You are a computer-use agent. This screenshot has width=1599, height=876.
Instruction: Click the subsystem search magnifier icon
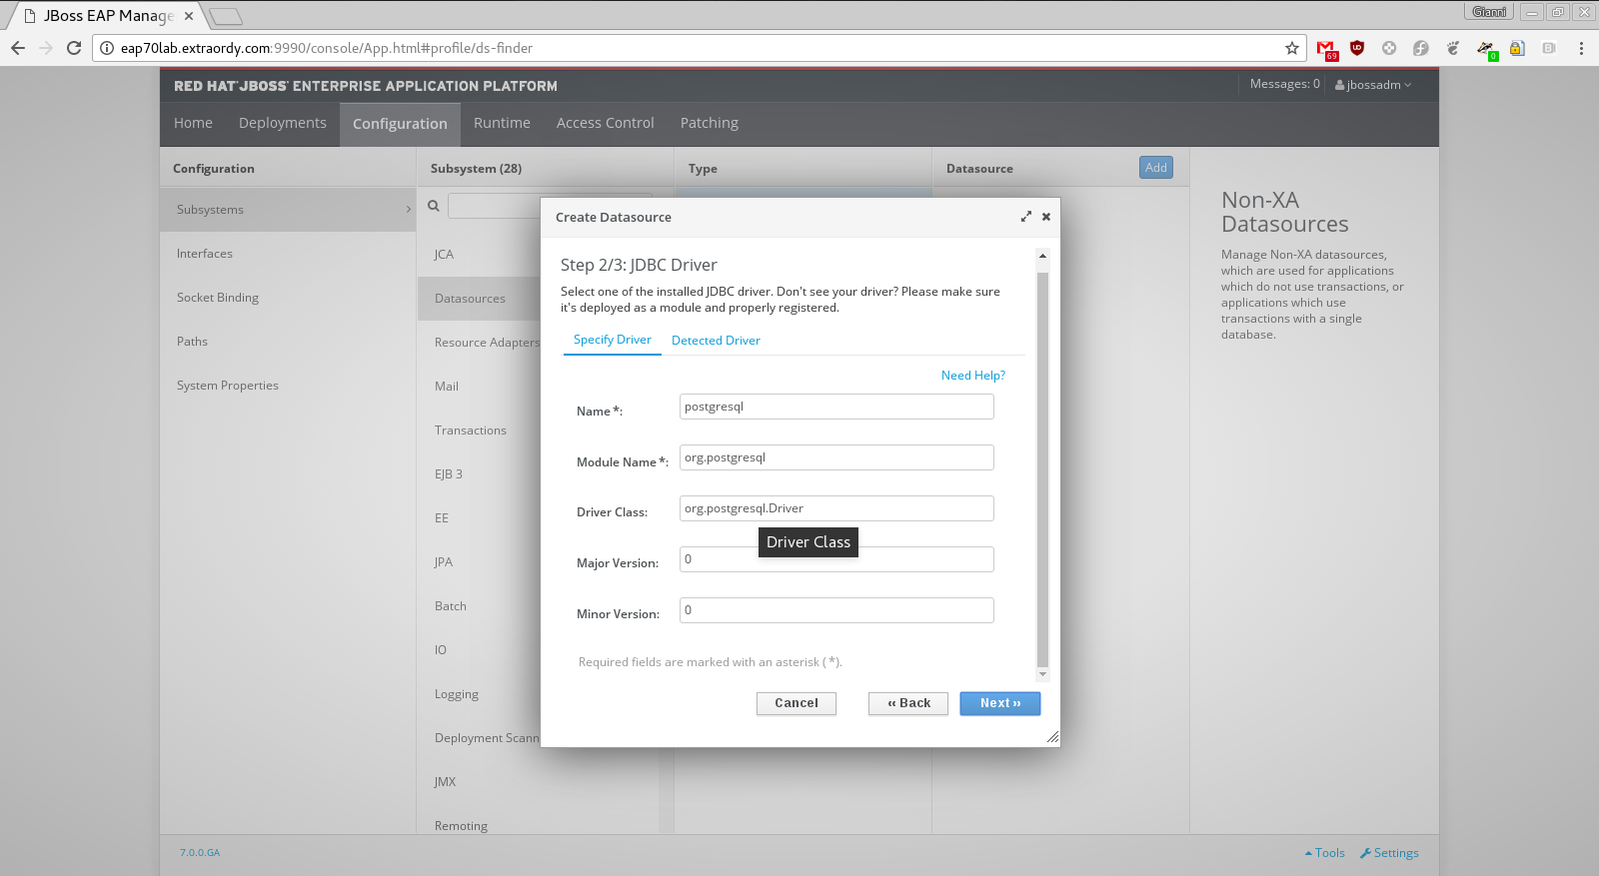point(434,206)
